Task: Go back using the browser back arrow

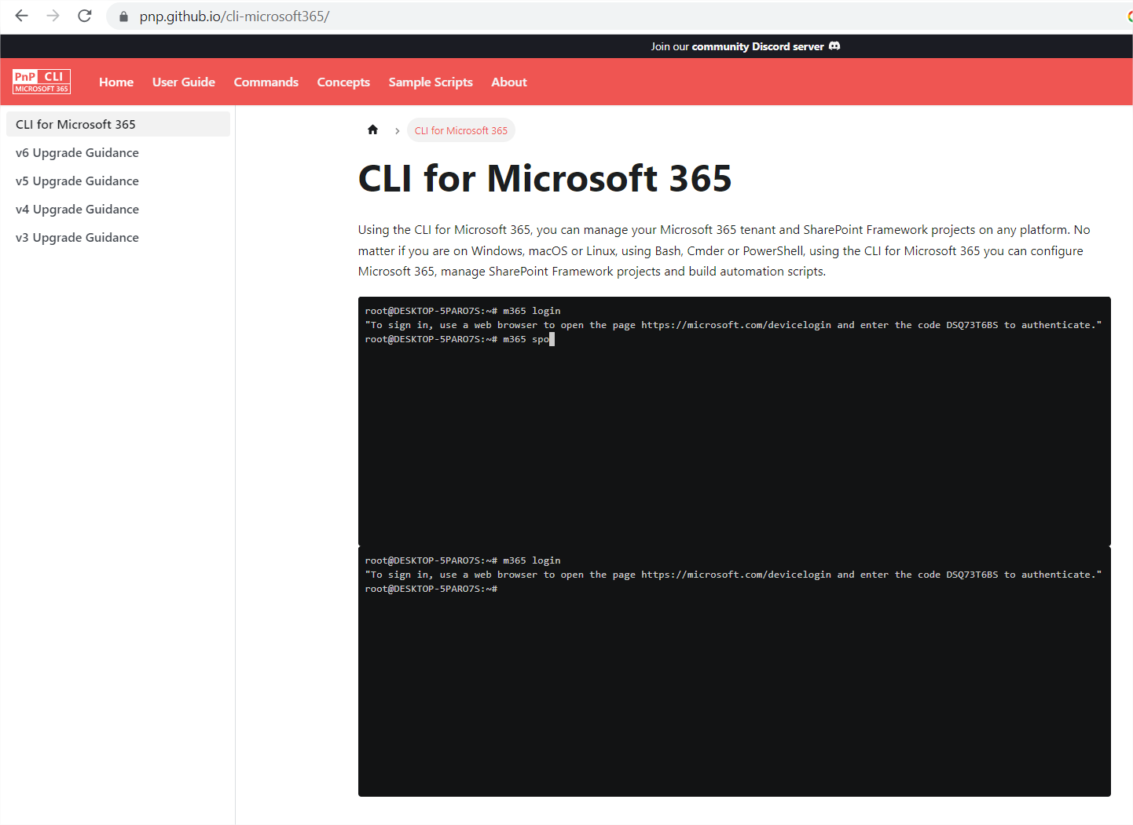Action: click(x=21, y=16)
